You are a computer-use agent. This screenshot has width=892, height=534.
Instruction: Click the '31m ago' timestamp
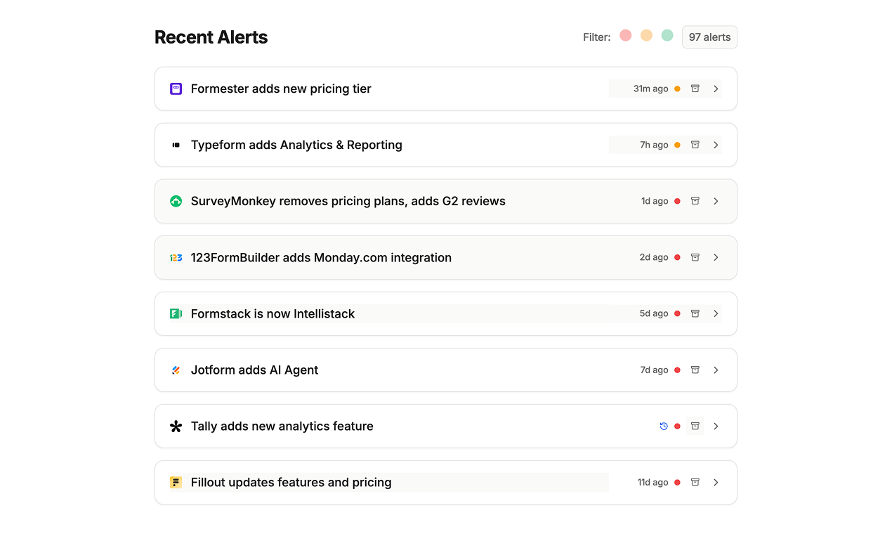point(651,89)
